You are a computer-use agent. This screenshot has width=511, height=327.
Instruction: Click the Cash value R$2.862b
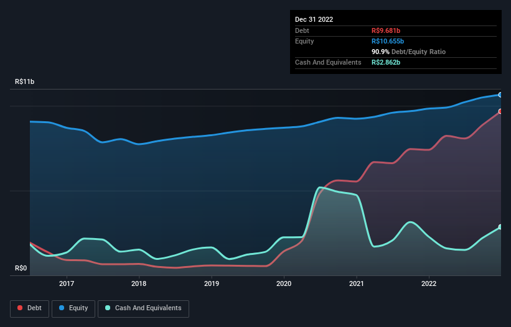[x=386, y=62]
